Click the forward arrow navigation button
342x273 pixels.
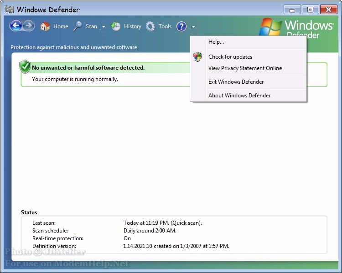[29, 25]
